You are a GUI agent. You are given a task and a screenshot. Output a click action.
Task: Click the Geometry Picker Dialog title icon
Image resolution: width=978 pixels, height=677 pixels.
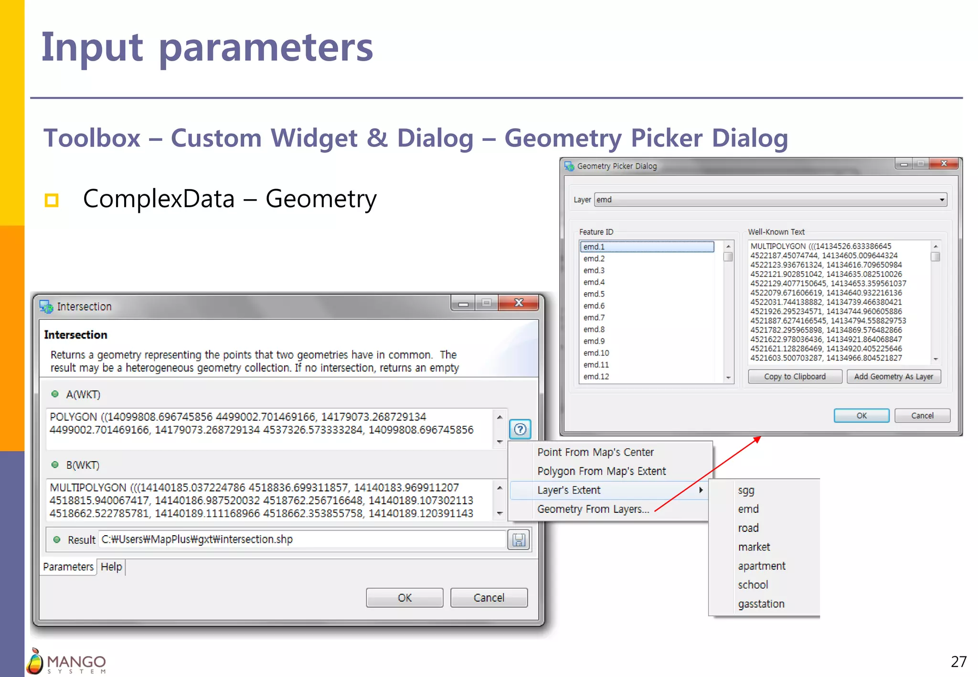[x=569, y=166]
